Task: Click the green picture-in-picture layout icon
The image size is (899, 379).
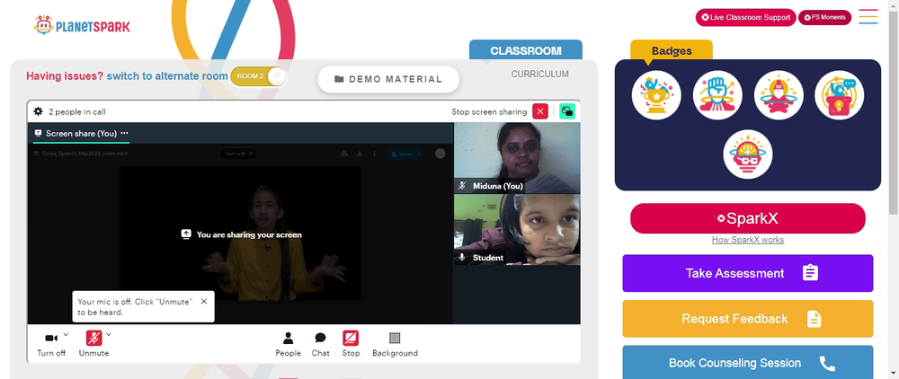Action: coord(567,111)
